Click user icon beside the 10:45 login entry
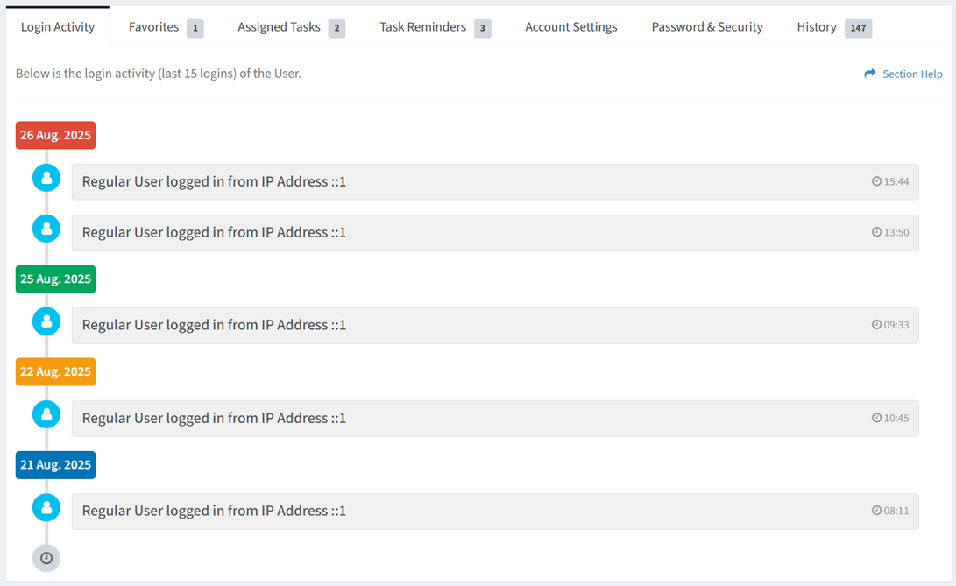The height and width of the screenshot is (586, 956). point(46,414)
